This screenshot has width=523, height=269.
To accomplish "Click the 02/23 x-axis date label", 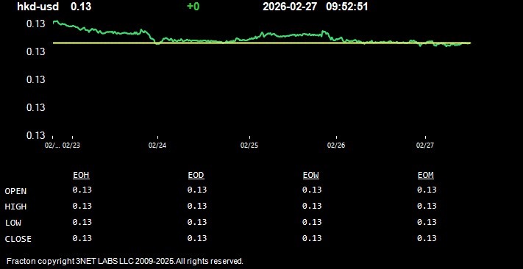I will point(71,146).
